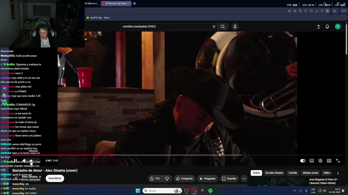Open the browser AI assistant button

[344, 11]
